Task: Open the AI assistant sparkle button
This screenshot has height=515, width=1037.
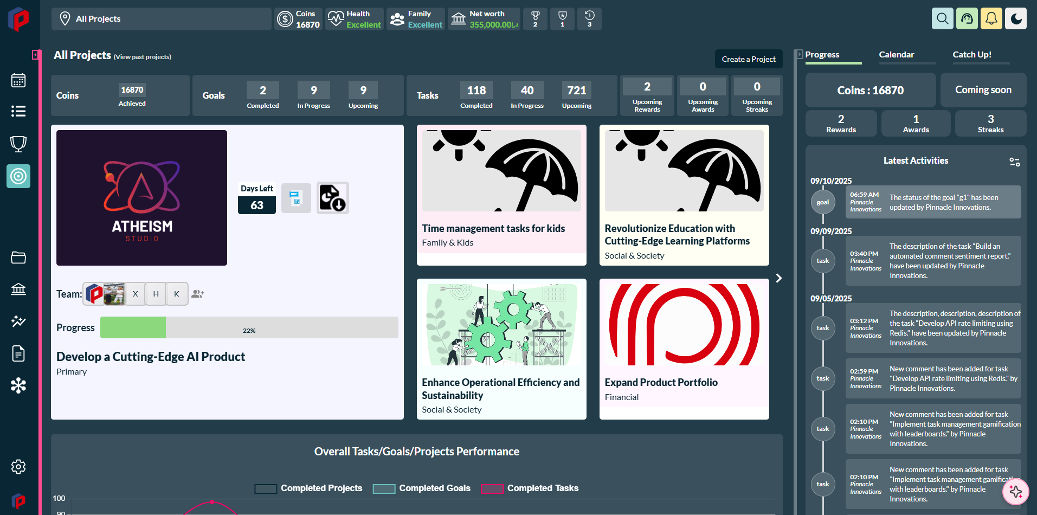Action: click(1016, 492)
